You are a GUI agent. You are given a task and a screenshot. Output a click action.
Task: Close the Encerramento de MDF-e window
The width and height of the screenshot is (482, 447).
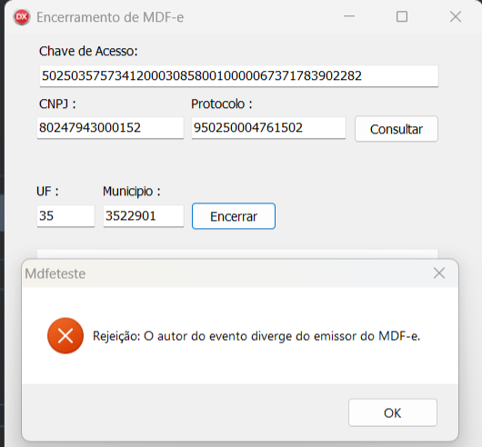(x=456, y=16)
